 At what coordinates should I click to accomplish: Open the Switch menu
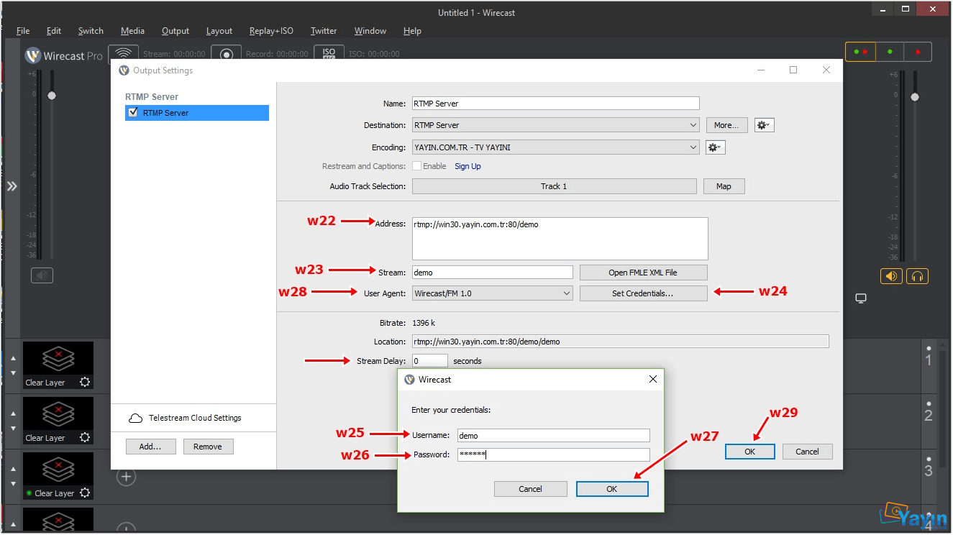coord(91,31)
